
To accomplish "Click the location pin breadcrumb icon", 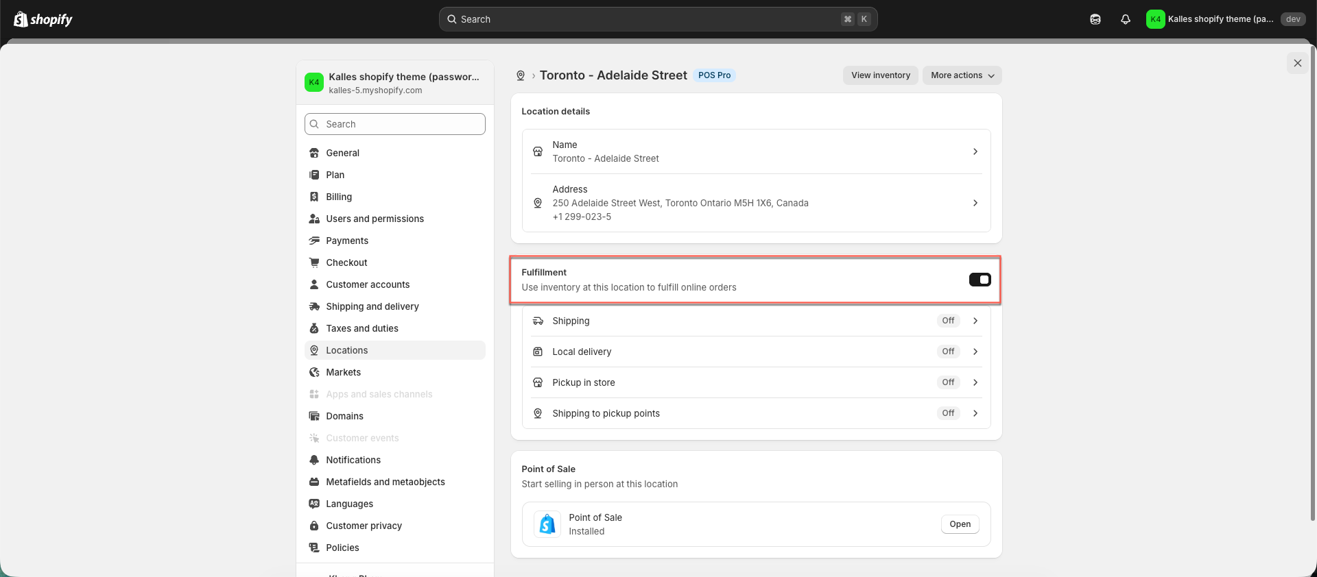I will click(x=521, y=75).
